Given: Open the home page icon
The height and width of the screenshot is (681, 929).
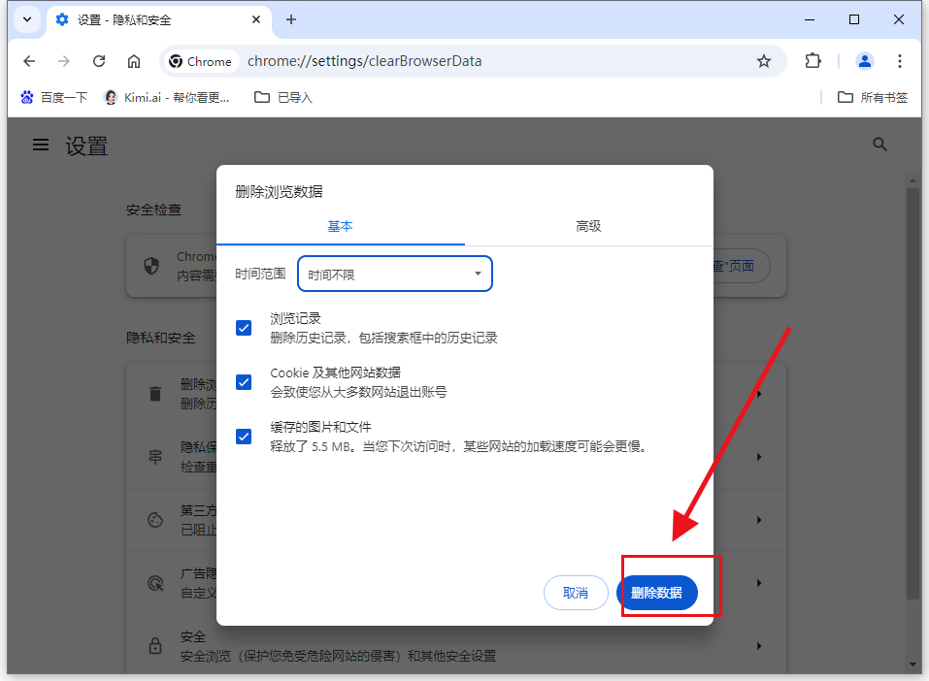Looking at the screenshot, I should pos(134,61).
